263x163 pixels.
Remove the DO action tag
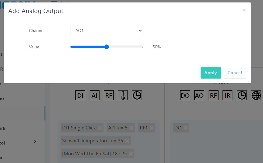pyautogui.click(x=185, y=128)
